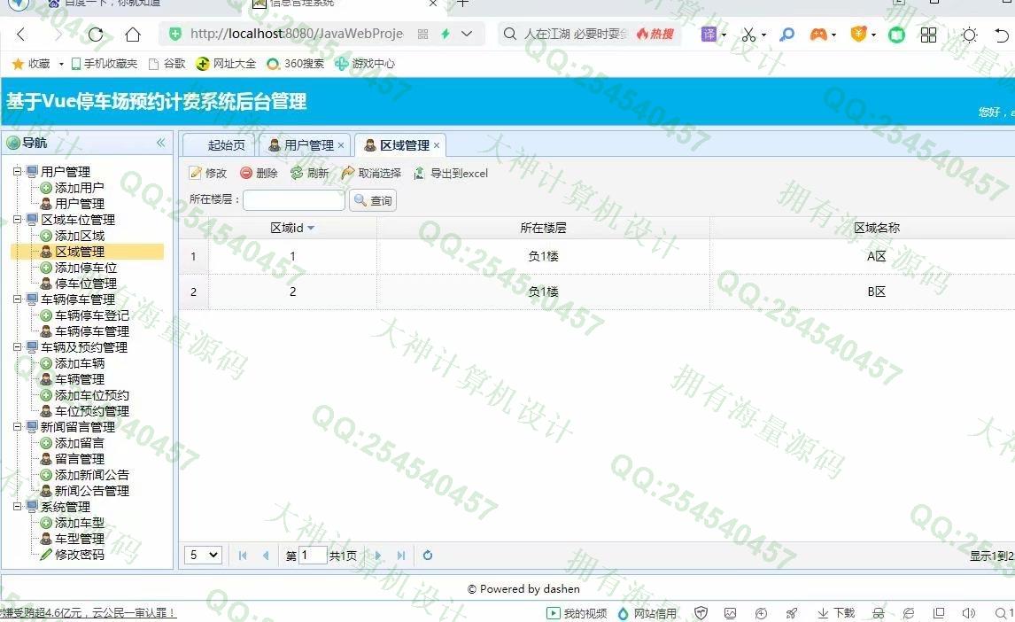
Task: Close the 区域管理 tab
Action: (x=437, y=145)
